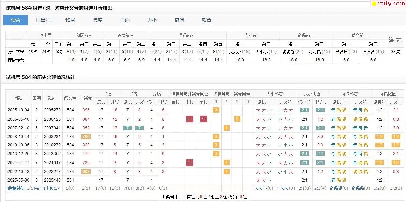406x202 pixels.
Task: Click issue number 2010272
Action: (52, 145)
